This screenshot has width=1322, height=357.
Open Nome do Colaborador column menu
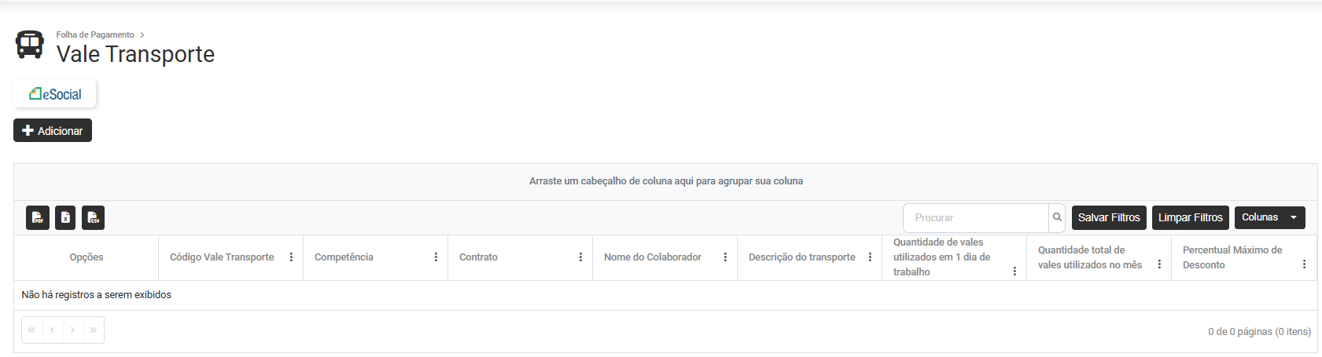click(725, 257)
